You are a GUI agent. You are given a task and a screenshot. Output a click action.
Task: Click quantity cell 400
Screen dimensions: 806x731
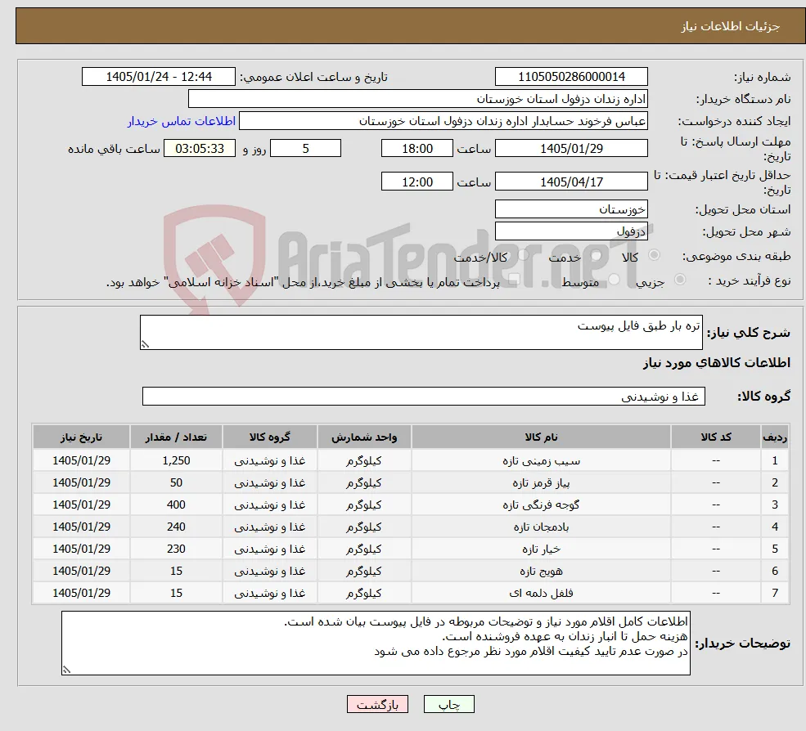[176, 505]
